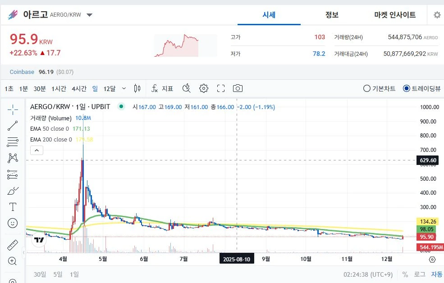444x283 pixels.
Task: Switch to the 정보 tab
Action: tap(332, 15)
